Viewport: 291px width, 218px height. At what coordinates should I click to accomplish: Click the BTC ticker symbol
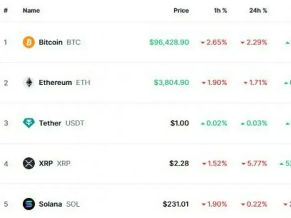click(74, 43)
